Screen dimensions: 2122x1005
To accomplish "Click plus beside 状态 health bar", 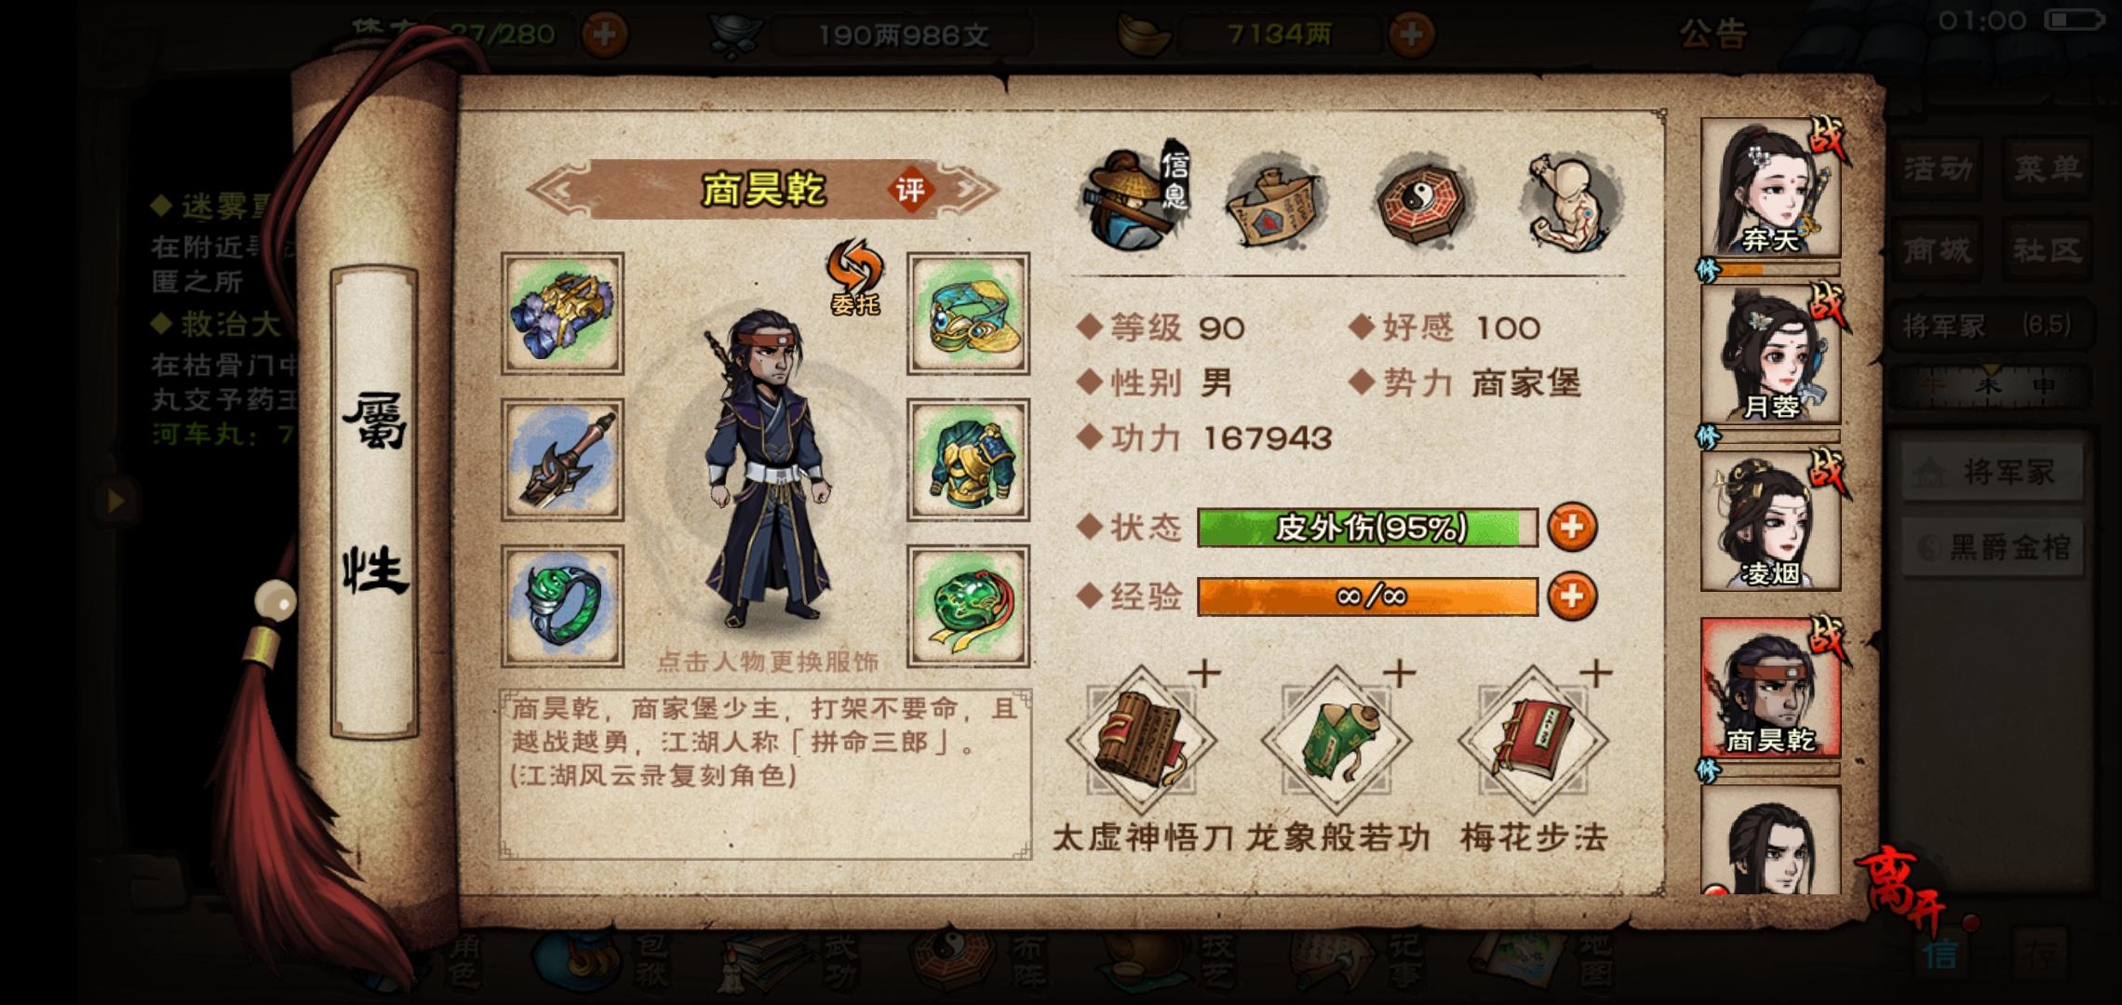I will click(x=1572, y=527).
